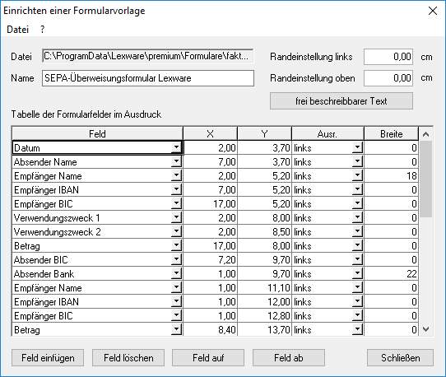Click the scroll up arrow of the table
Viewport: 446px width, 377px height.
coord(425,134)
